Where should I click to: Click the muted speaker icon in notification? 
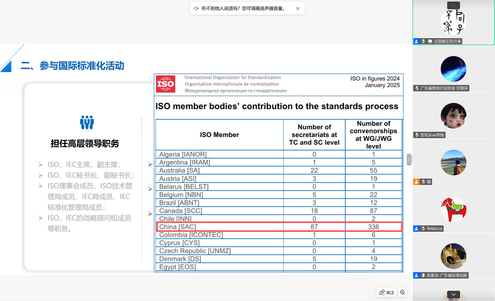click(x=196, y=9)
